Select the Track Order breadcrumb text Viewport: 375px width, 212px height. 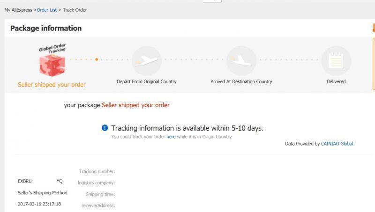point(75,10)
